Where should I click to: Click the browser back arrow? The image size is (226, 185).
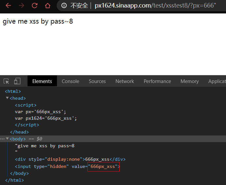pos(8,6)
